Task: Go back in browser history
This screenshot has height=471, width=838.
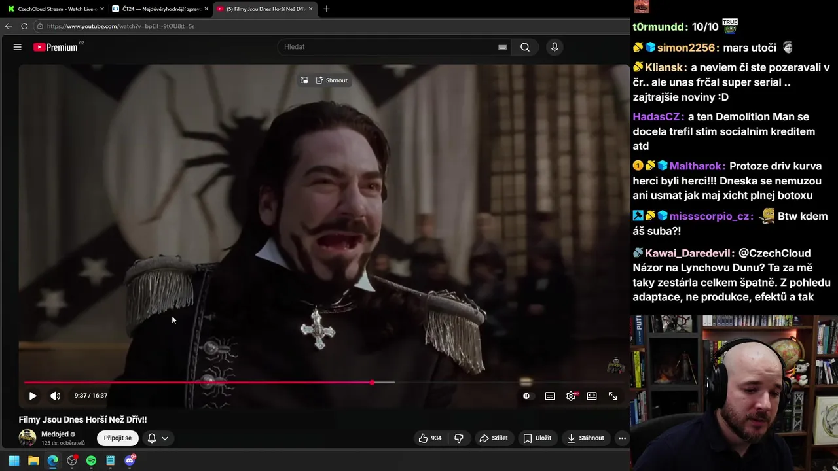Action: point(9,26)
